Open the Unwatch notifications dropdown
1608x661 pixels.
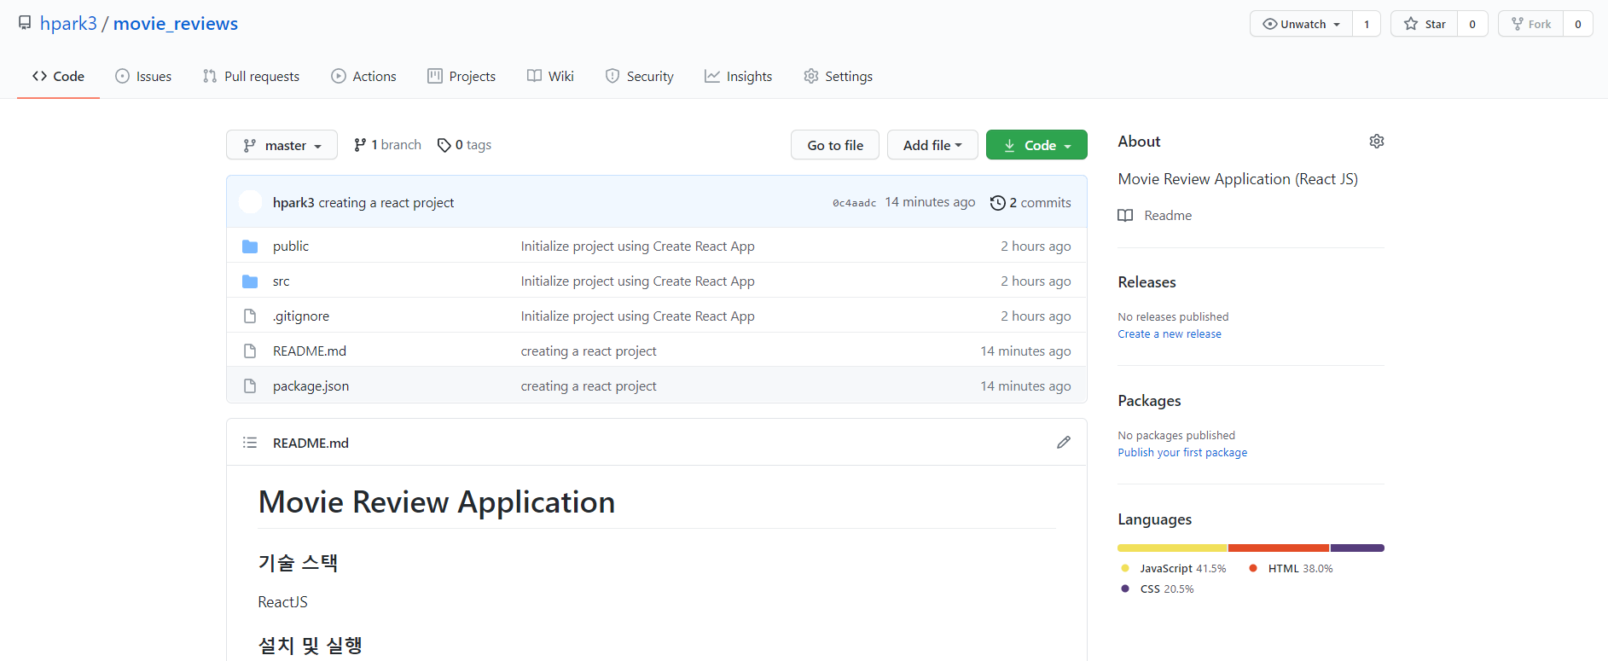[x=1301, y=24]
